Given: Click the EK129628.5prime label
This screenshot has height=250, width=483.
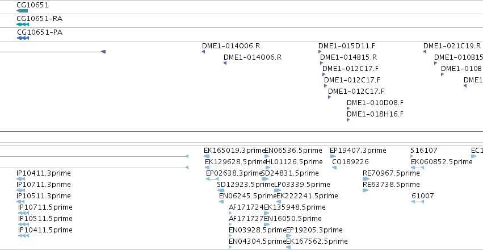Looking at the screenshot, I should (x=235, y=162).
